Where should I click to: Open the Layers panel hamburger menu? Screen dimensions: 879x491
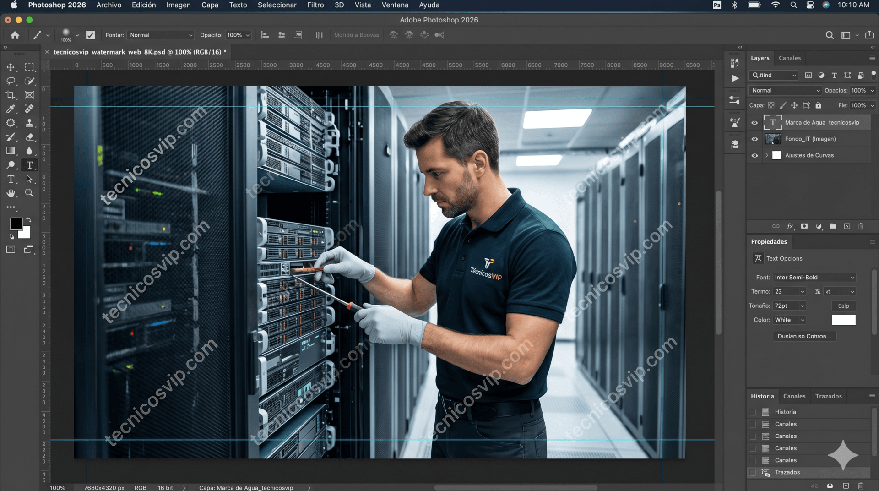(x=872, y=58)
